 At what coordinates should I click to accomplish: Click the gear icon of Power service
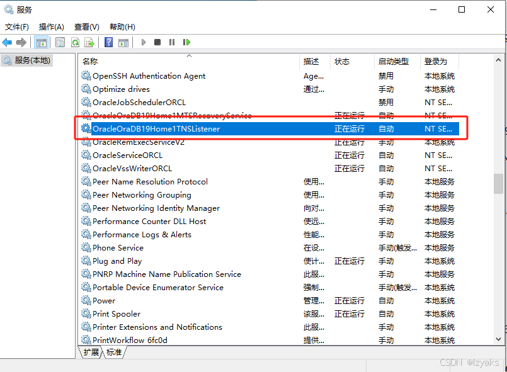coord(86,300)
